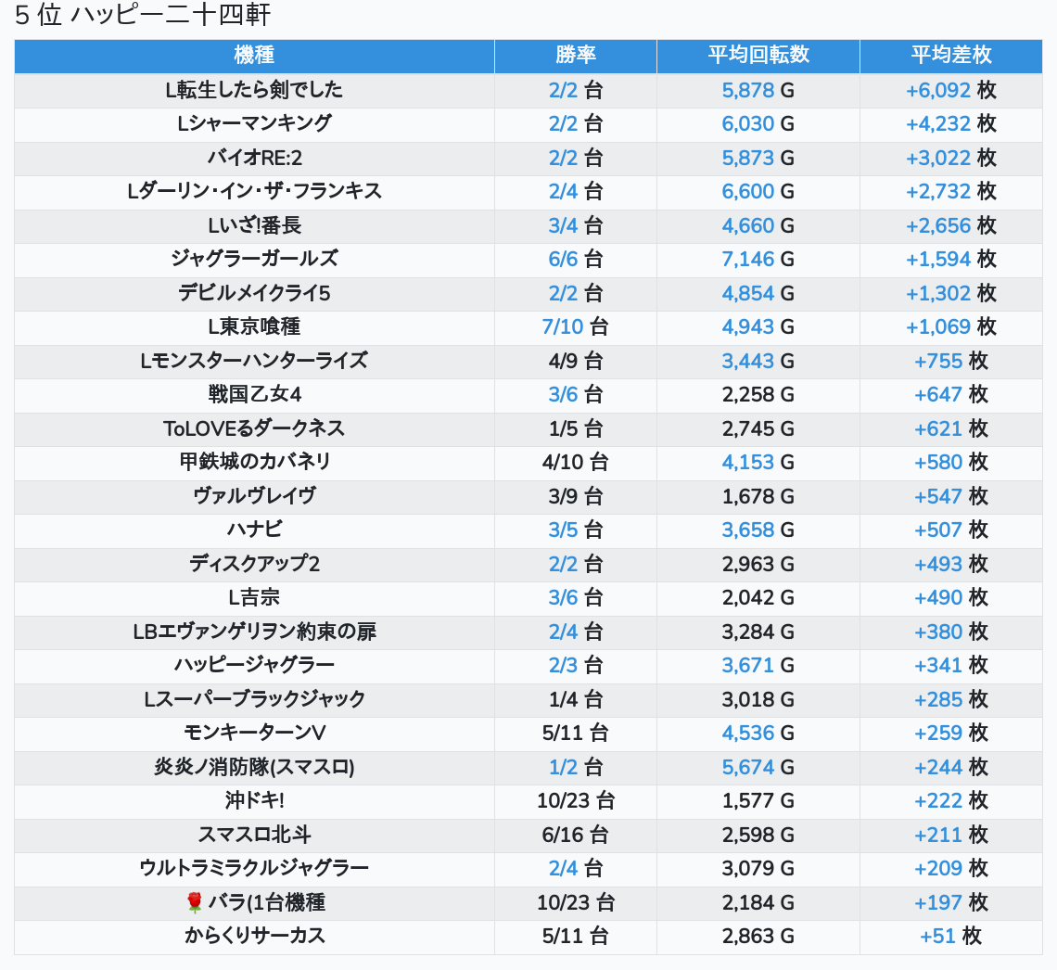Screen dimensions: 1057x970
Task: Click the デビルメイクライ5 machine name
Action: point(254,293)
